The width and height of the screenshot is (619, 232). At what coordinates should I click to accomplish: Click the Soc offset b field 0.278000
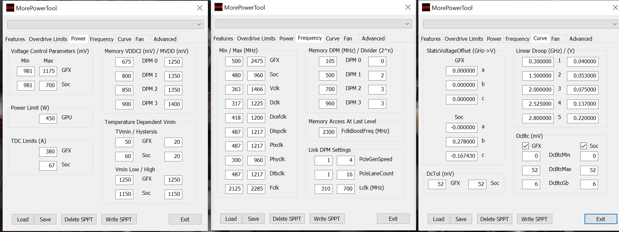coord(462,142)
